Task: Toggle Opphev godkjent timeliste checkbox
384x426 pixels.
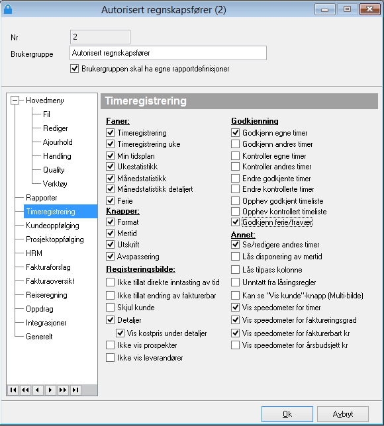Action: pos(235,201)
